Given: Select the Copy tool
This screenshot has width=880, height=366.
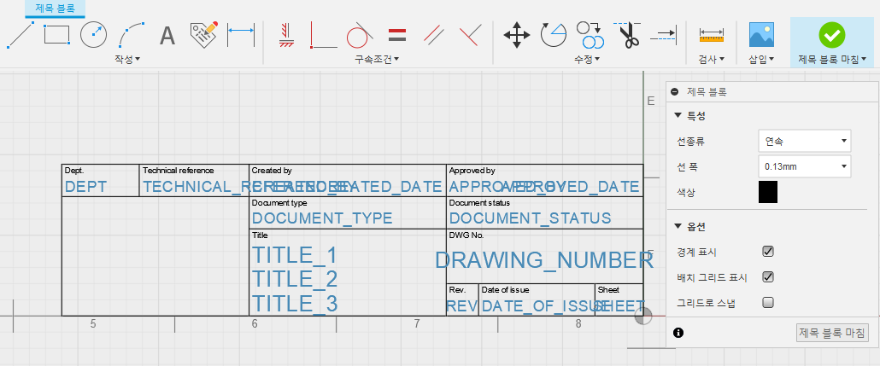Looking at the screenshot, I should pyautogui.click(x=590, y=35).
